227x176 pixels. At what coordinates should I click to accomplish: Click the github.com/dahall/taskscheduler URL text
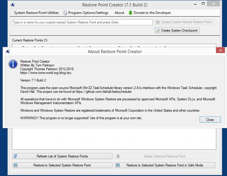tap(104, 92)
